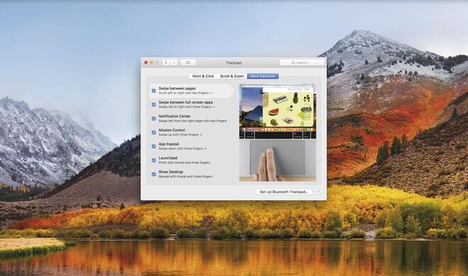Uncheck the App Exposé checkbox

pyautogui.click(x=154, y=146)
